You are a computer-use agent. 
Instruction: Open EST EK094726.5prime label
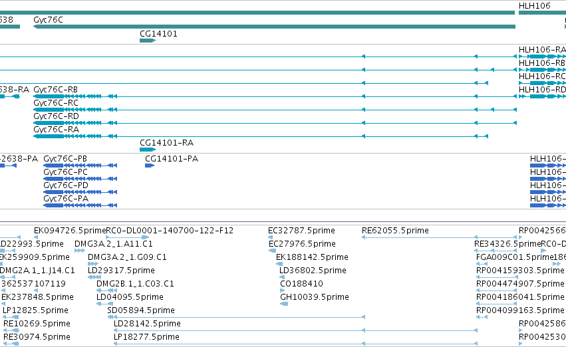click(x=70, y=231)
